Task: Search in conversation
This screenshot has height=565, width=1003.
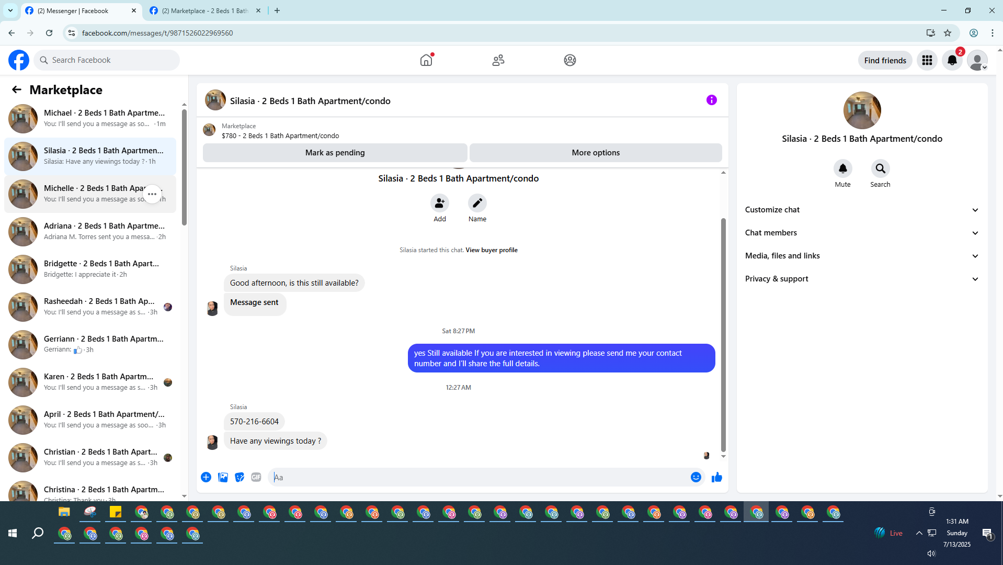Action: [x=881, y=168]
